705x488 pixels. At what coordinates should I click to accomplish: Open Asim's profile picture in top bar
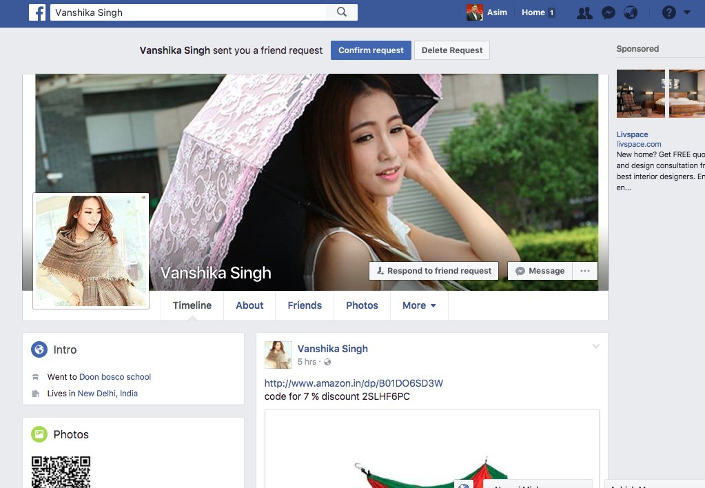474,12
